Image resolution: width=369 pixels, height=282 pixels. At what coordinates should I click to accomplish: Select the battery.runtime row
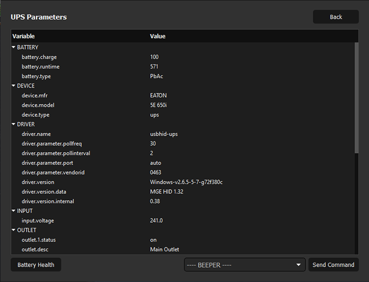[x=40, y=66]
